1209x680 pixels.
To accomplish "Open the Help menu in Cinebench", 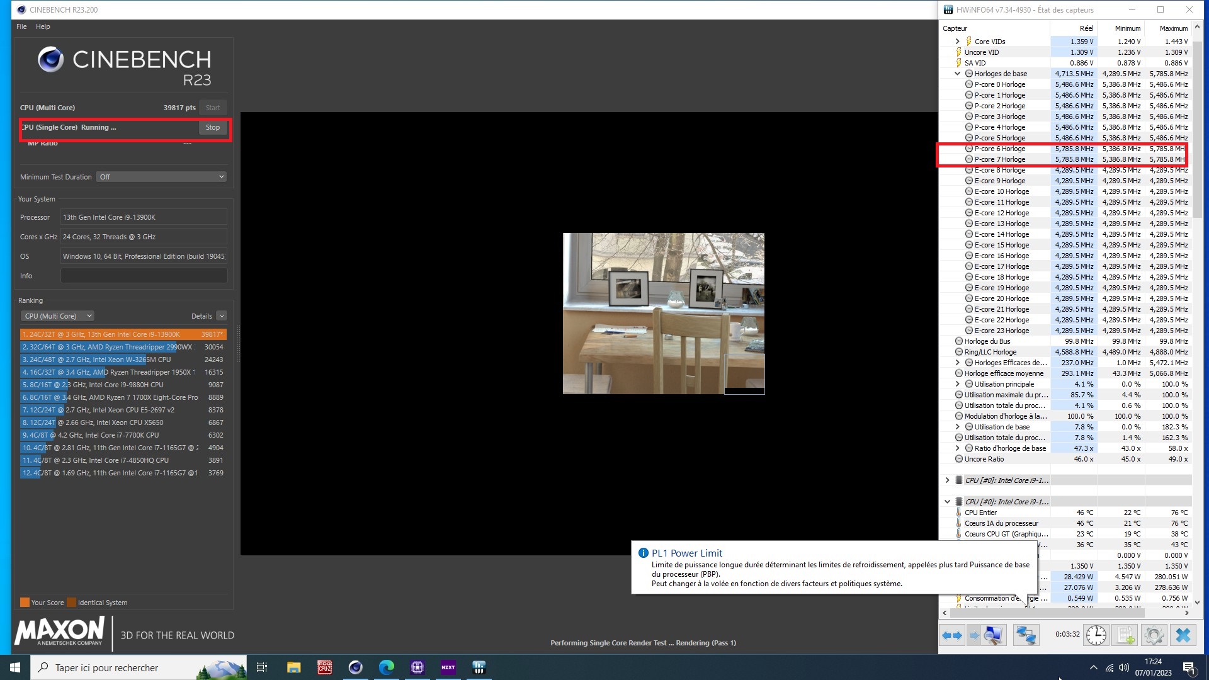I will pyautogui.click(x=43, y=26).
